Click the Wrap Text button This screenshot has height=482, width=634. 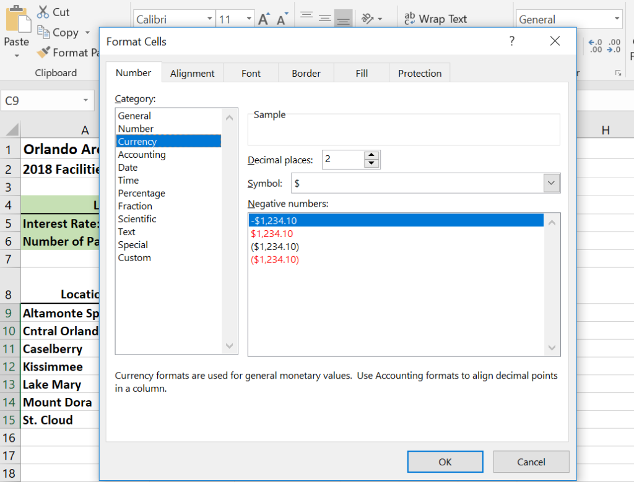click(x=435, y=19)
